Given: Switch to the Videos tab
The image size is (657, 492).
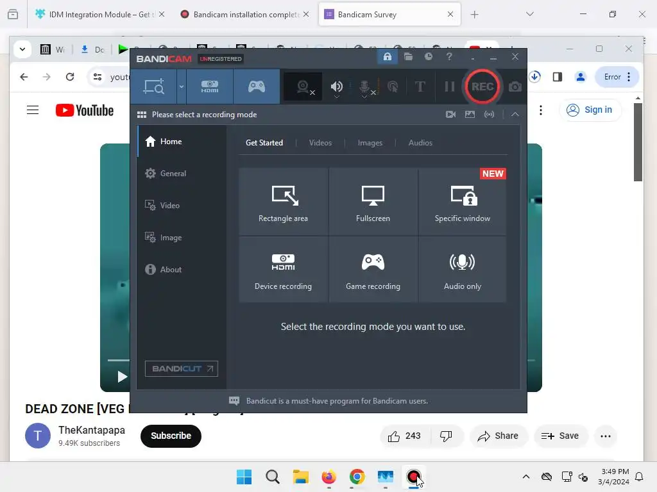Looking at the screenshot, I should (320, 143).
